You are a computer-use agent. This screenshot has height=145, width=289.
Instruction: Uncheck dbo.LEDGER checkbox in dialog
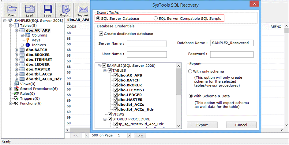point(115,95)
